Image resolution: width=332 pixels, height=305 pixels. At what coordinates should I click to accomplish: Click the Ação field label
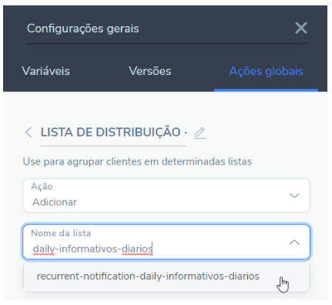[x=42, y=187]
